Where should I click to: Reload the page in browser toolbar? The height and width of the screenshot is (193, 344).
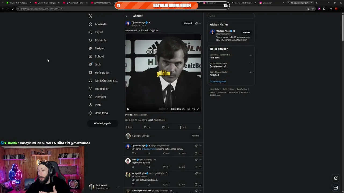tap(13, 9)
